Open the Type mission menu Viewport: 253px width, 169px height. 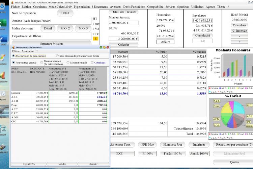pyautogui.click(x=82, y=7)
